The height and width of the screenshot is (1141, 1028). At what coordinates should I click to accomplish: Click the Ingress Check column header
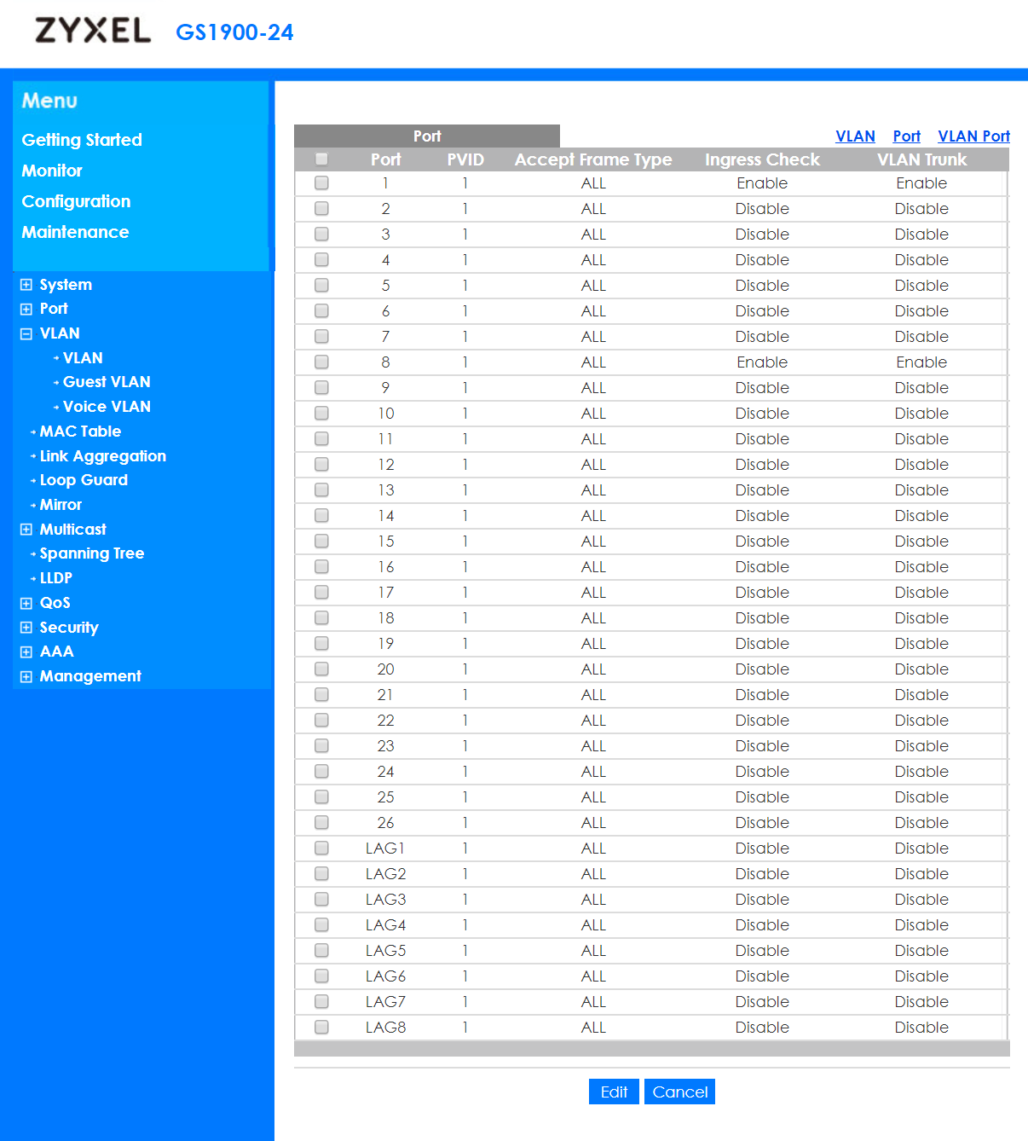point(762,159)
